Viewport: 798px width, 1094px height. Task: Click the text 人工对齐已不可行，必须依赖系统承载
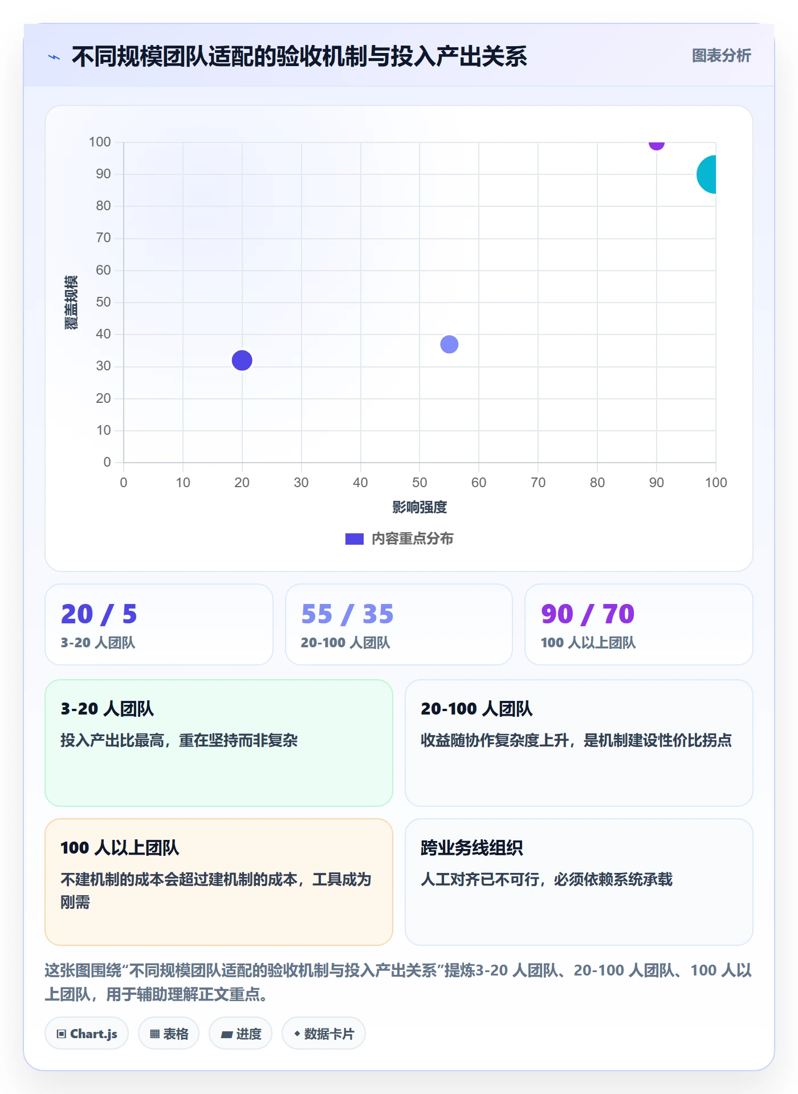click(547, 879)
